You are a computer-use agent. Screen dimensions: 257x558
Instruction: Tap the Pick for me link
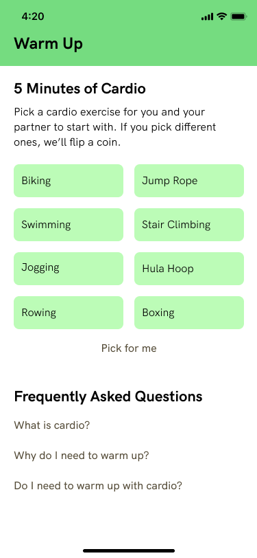pos(129,348)
